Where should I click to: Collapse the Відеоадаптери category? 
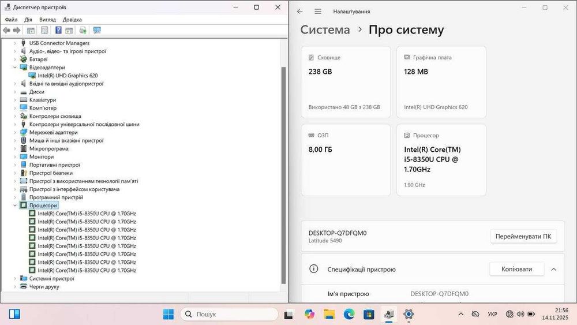tap(15, 68)
